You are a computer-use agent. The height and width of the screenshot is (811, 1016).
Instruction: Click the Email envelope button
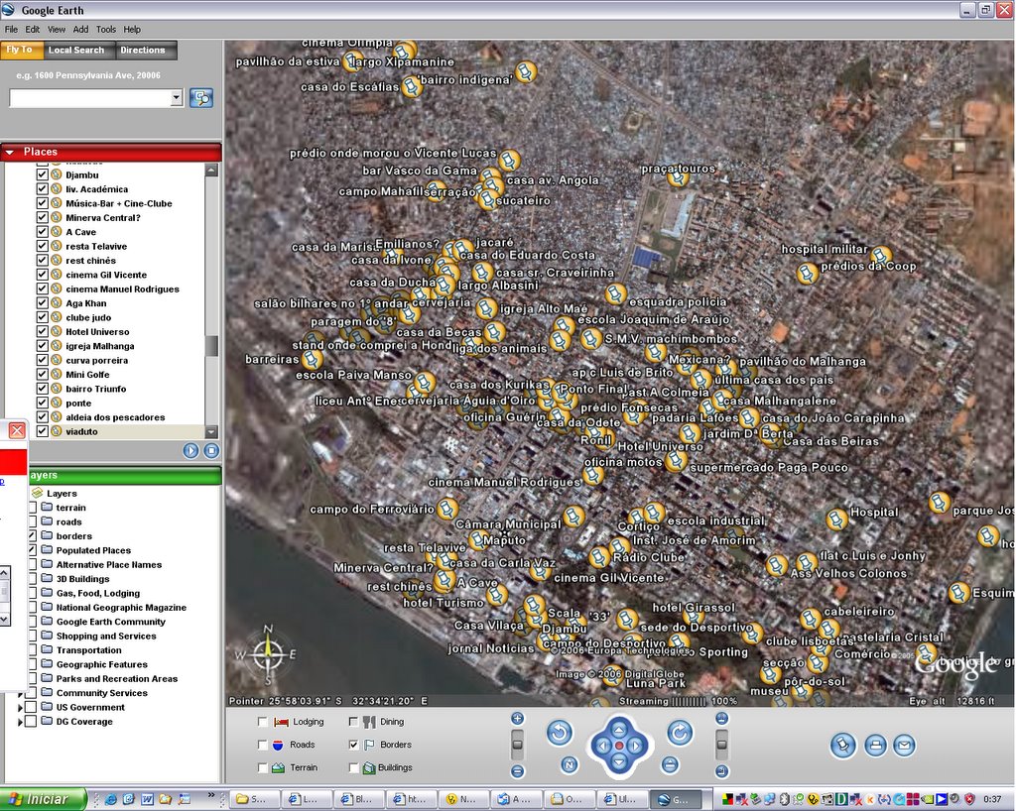coord(905,746)
